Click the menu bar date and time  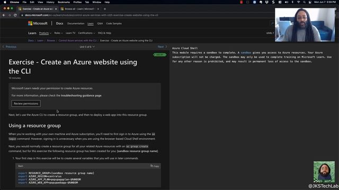(325, 2)
